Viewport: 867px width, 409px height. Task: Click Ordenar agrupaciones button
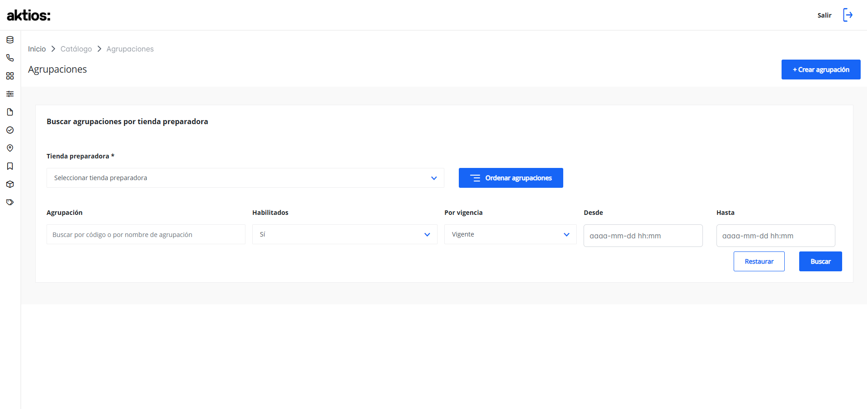(x=511, y=178)
